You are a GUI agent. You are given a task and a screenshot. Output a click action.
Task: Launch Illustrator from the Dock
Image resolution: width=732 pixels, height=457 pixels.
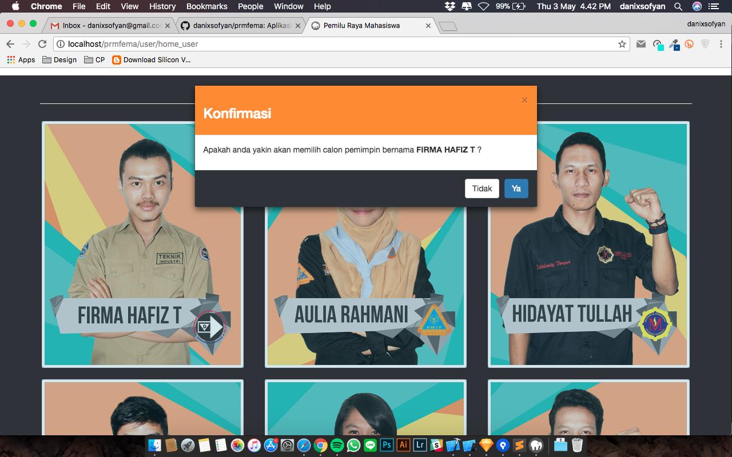click(404, 445)
